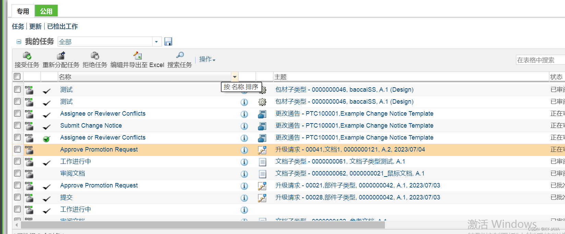
Task: Click the Reassign Task (重新分配任务) icon
Action: pyautogui.click(x=61, y=55)
